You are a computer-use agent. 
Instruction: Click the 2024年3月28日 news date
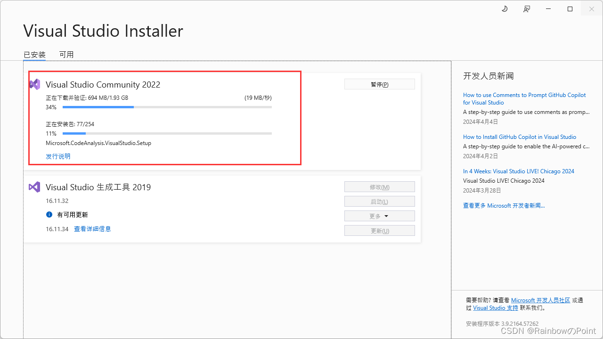tap(482, 190)
